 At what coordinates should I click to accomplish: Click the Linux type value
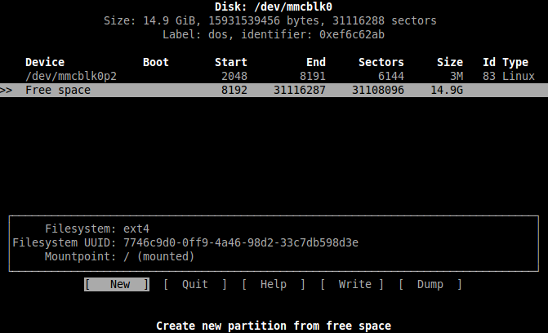click(x=519, y=76)
